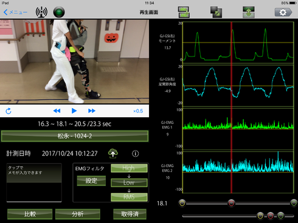Tap the 11:34 clock in status bar
This screenshot has width=298, height=223.
[x=150, y=3]
